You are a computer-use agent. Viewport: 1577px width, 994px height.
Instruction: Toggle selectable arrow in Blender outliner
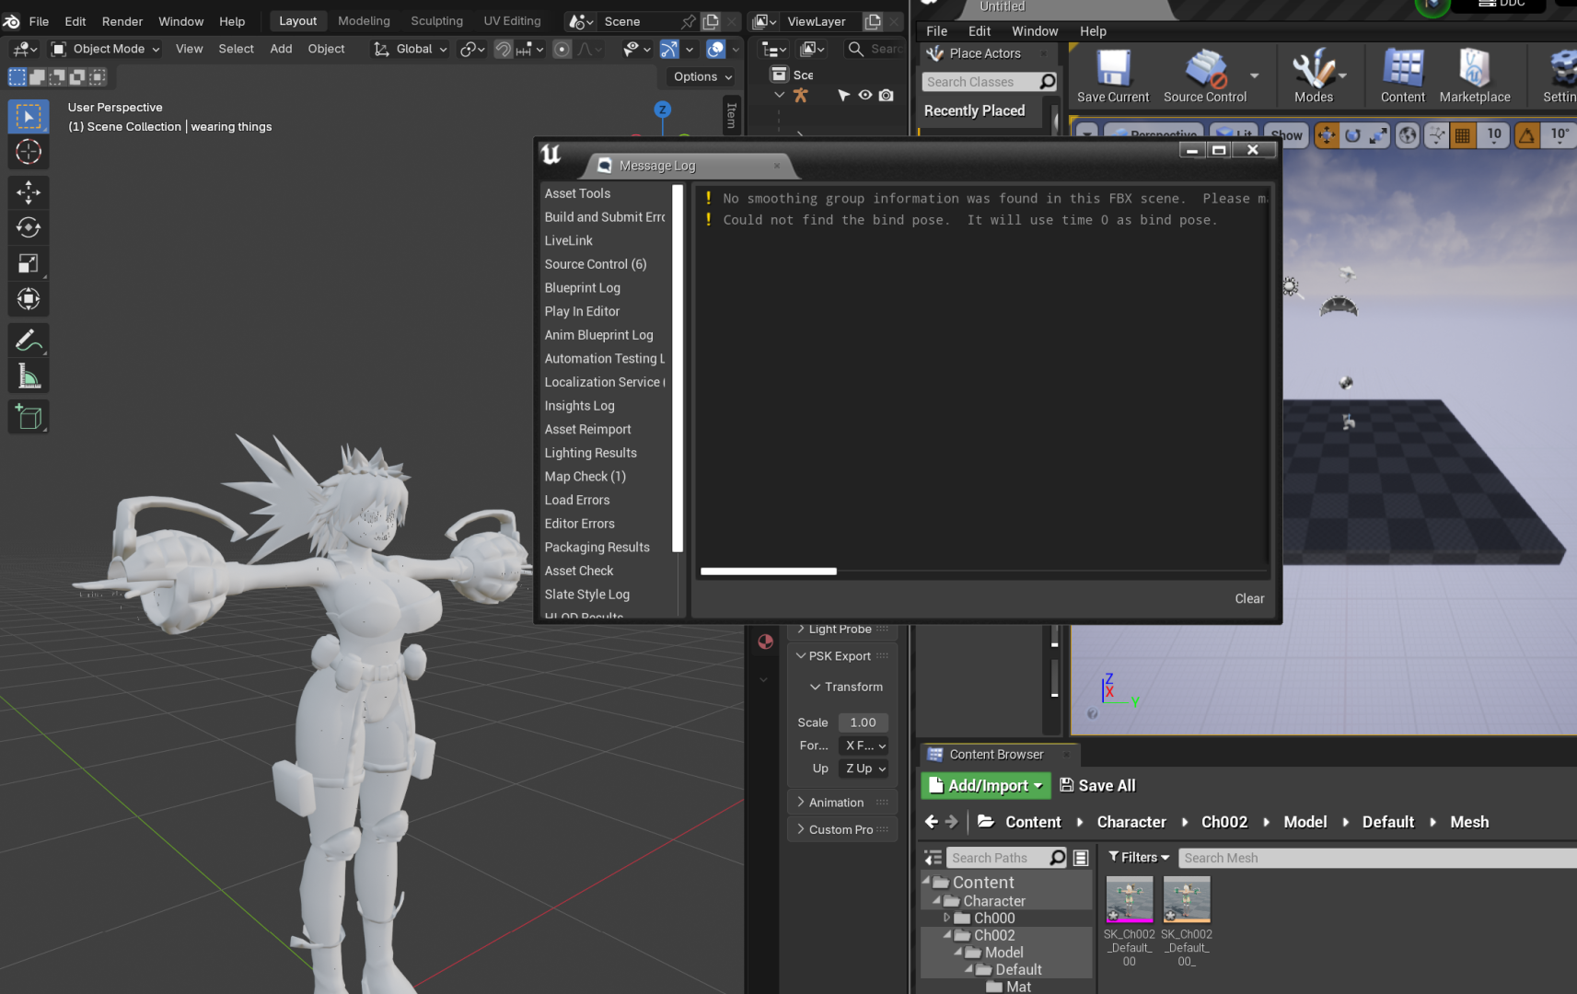click(843, 95)
